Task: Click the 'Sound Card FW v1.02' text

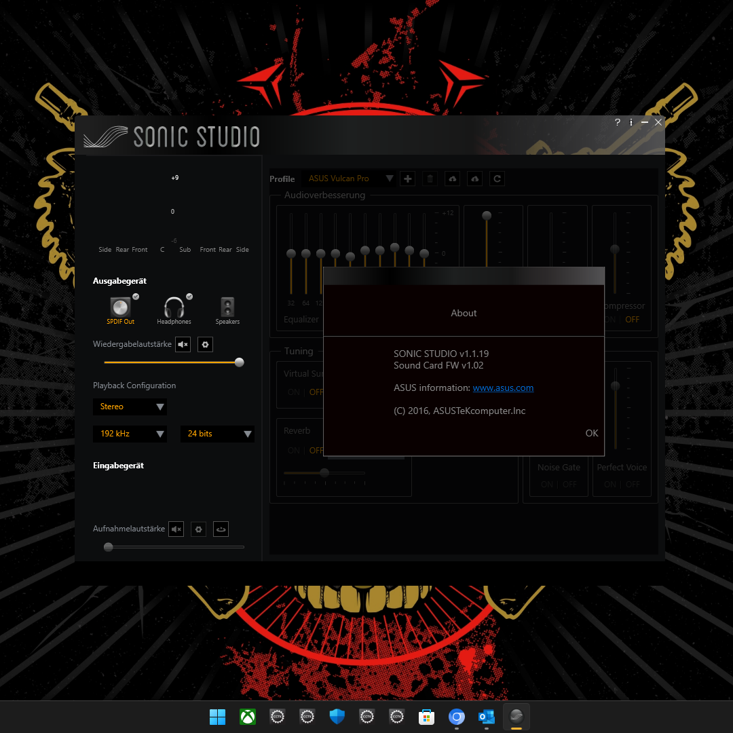Action: tap(438, 366)
